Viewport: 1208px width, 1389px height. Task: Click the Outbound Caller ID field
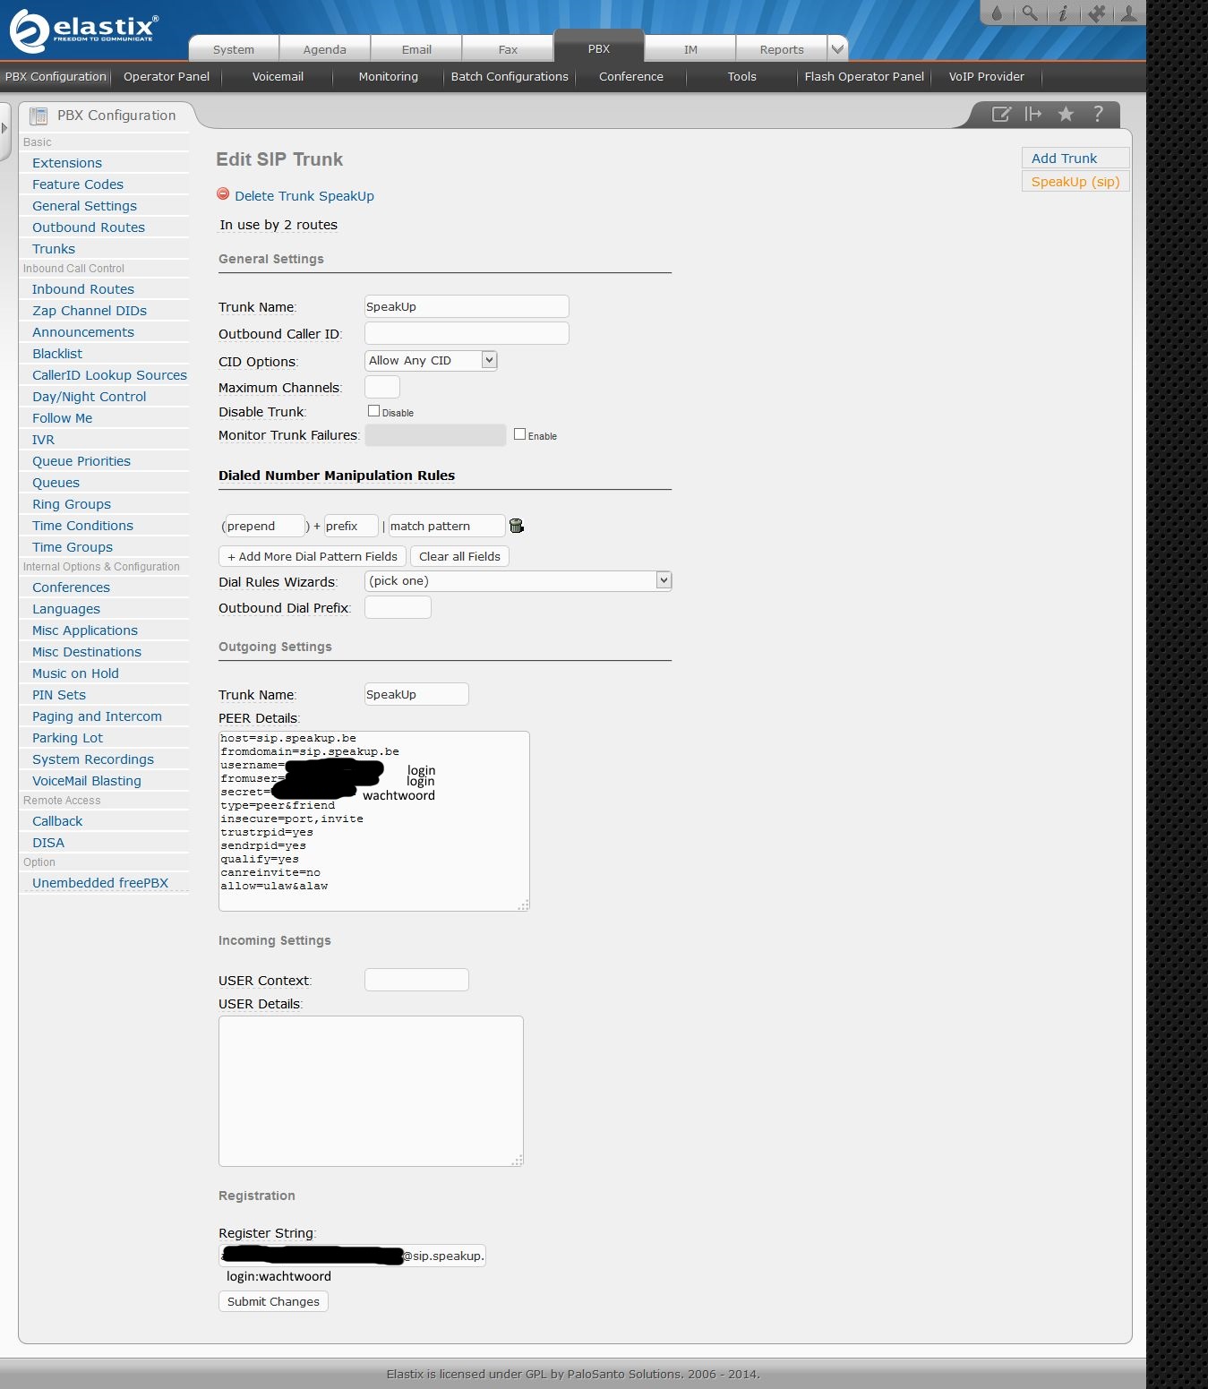pos(467,333)
